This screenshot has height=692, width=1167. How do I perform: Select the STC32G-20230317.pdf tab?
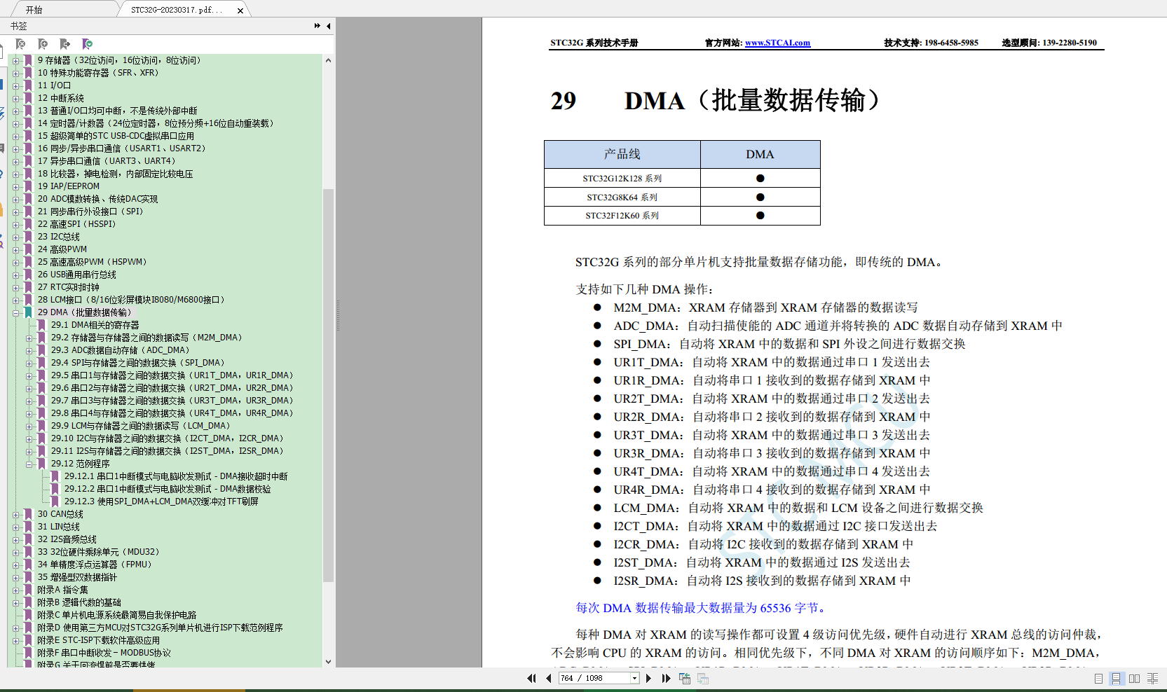tap(177, 10)
